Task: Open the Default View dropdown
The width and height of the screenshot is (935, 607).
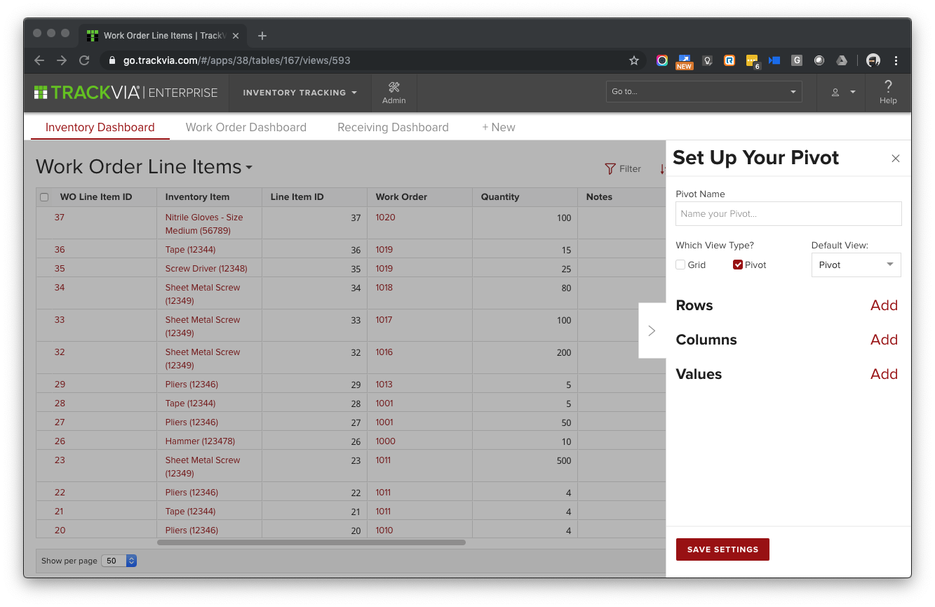Action: click(x=856, y=265)
